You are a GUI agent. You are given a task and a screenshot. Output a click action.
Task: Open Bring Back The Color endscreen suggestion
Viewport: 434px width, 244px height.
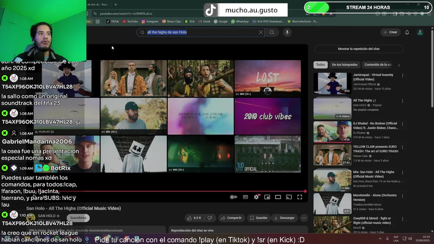[x=201, y=116]
